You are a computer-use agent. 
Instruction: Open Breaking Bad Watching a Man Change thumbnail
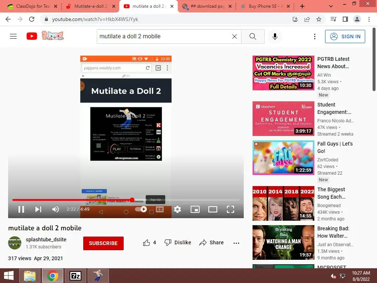pyautogui.click(x=283, y=242)
